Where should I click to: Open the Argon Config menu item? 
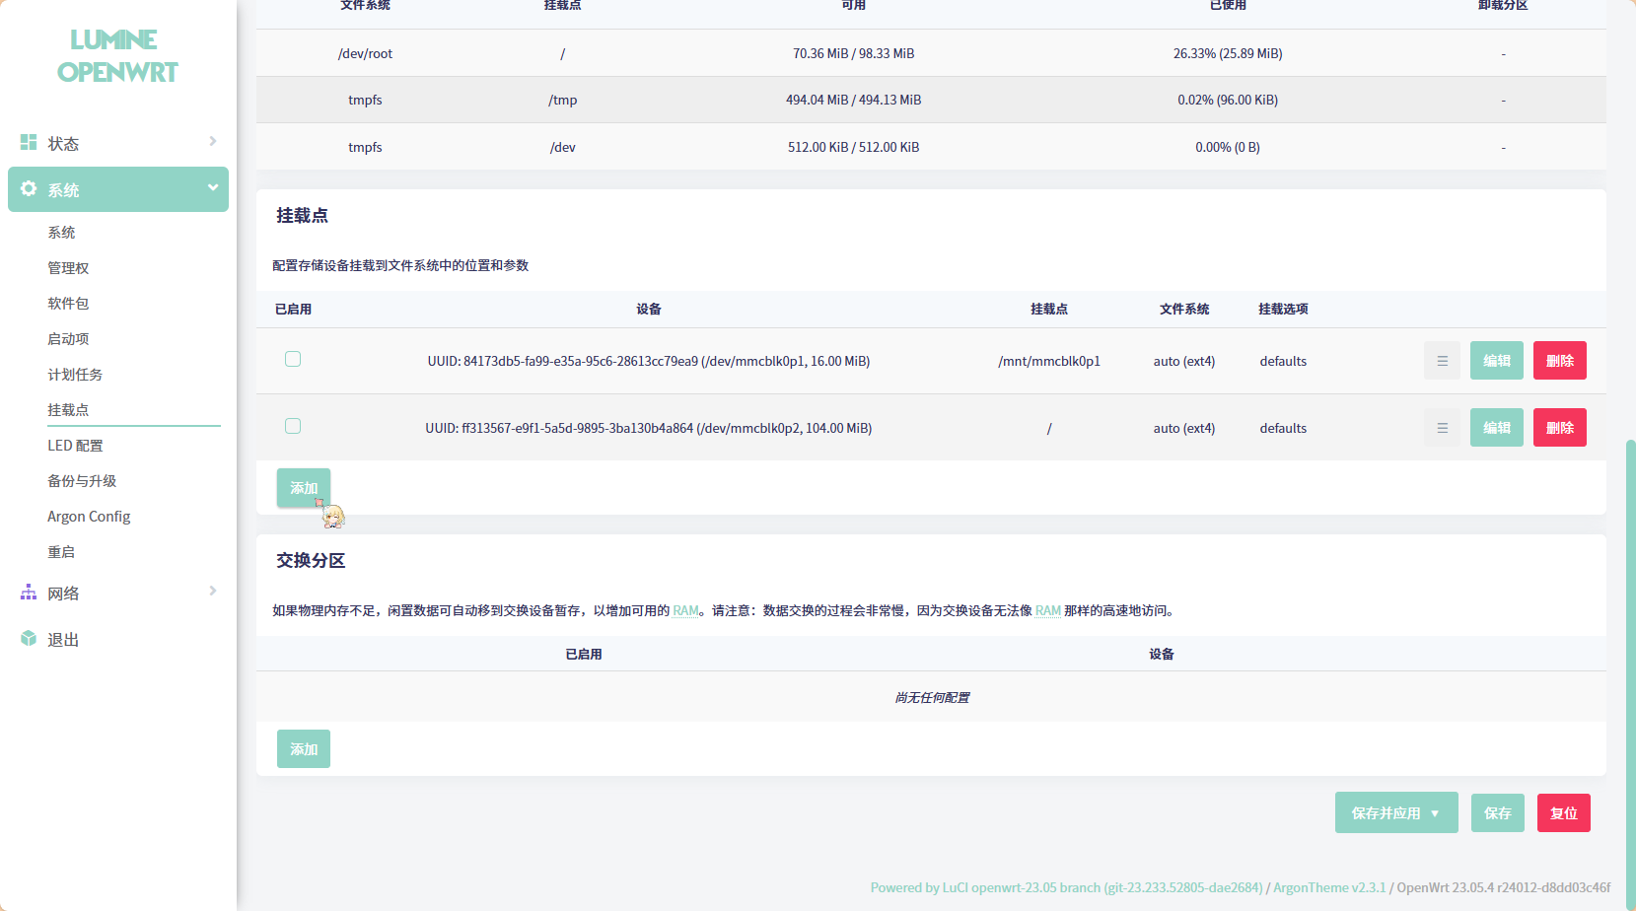coord(89,517)
